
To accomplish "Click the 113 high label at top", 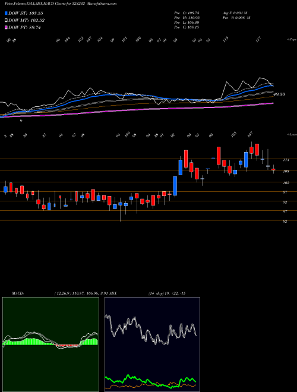I will coord(226,40).
